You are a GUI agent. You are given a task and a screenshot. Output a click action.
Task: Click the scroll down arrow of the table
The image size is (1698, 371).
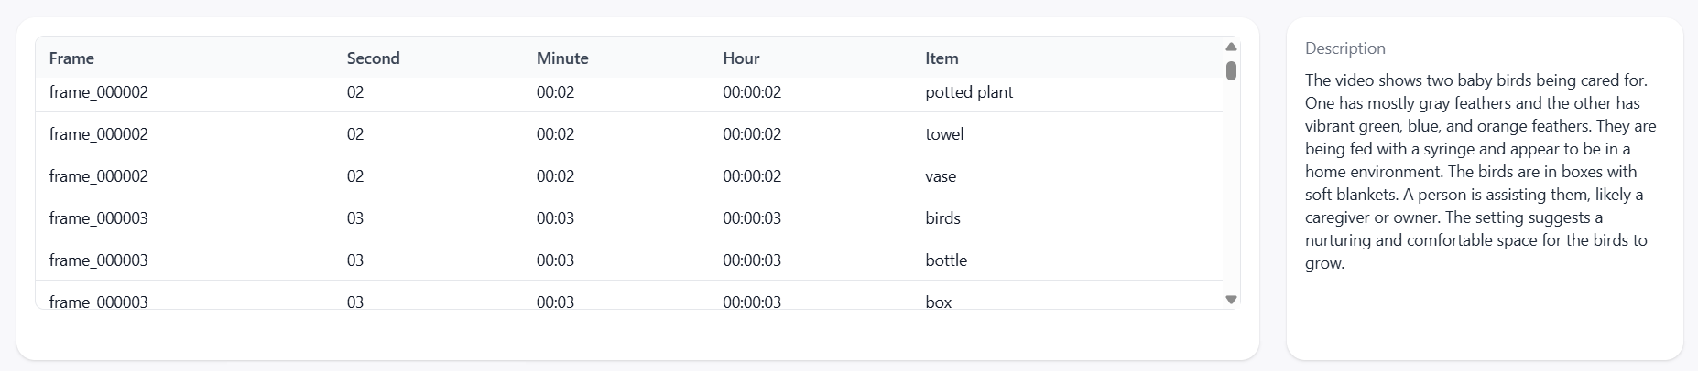(x=1231, y=300)
